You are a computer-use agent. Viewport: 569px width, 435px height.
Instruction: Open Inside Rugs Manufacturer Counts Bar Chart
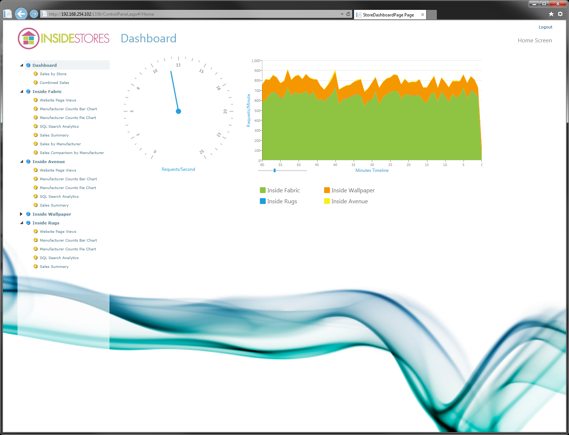tap(68, 240)
